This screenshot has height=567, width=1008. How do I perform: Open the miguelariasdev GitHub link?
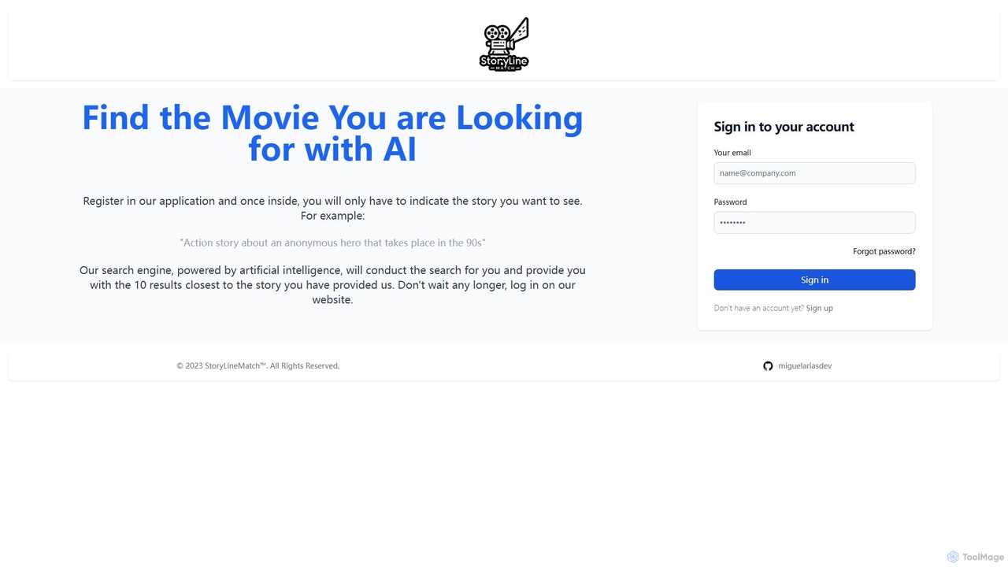pos(805,366)
